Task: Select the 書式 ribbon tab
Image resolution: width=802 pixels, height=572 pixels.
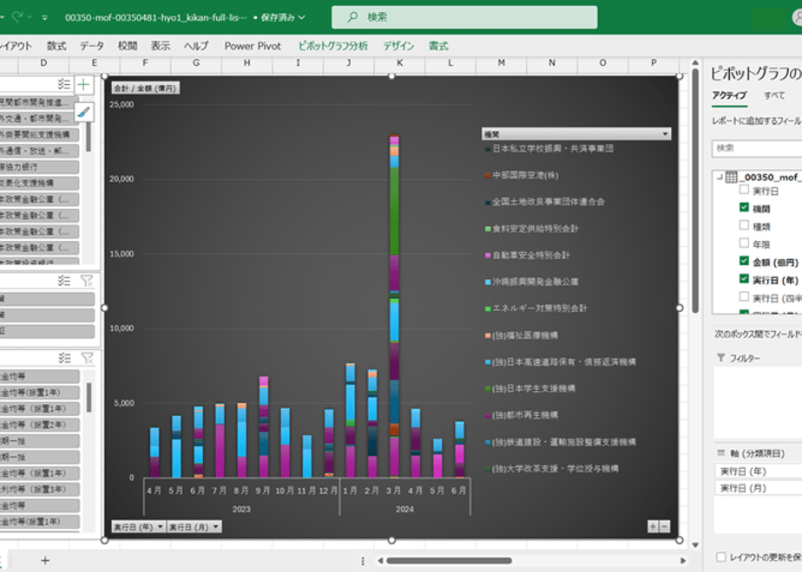Action: coord(438,46)
